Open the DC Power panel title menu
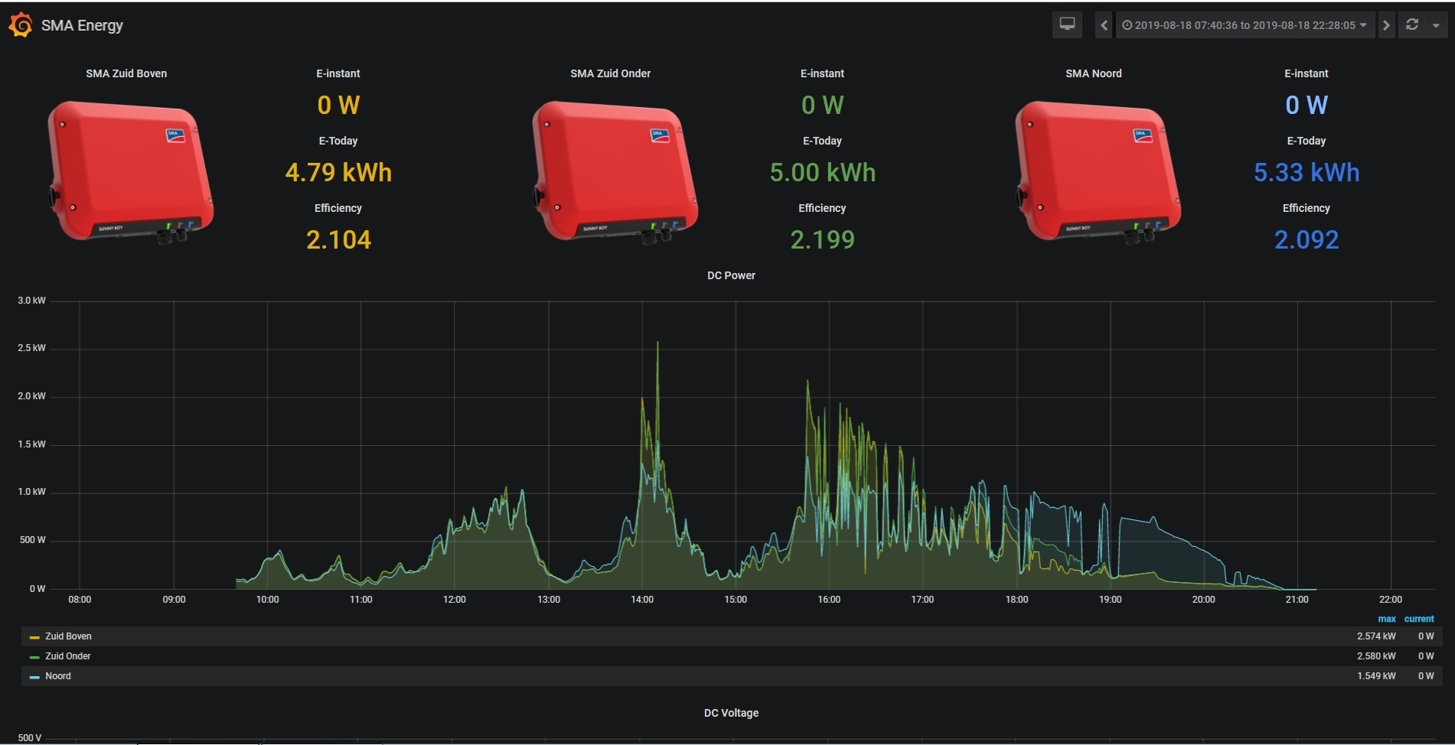The width and height of the screenshot is (1455, 745). (731, 275)
